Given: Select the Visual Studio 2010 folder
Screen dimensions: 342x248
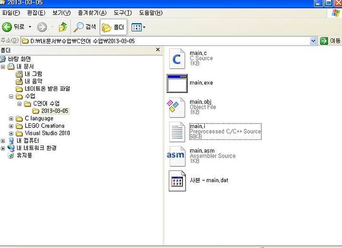Looking at the screenshot, I should (47, 133).
